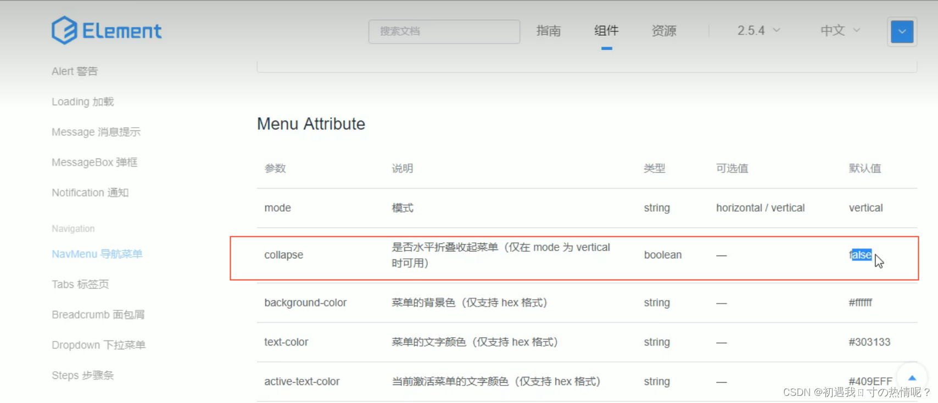
Task: Click the blue dropdown arrow button
Action: [x=902, y=31]
